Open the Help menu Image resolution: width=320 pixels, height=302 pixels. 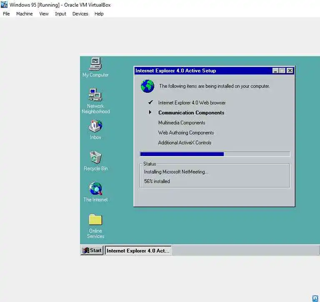99,14
